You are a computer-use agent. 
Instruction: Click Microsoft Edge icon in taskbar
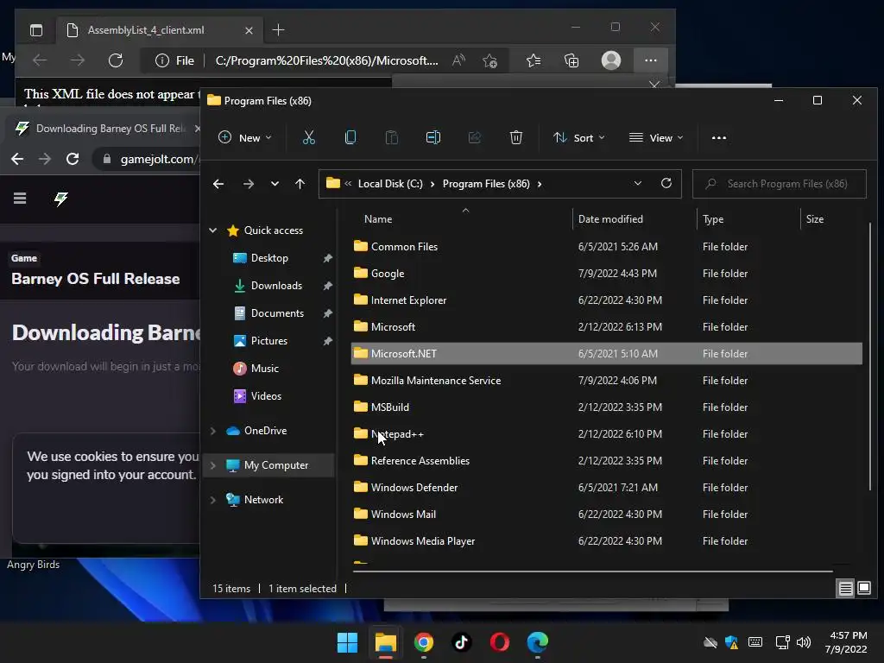(x=537, y=642)
